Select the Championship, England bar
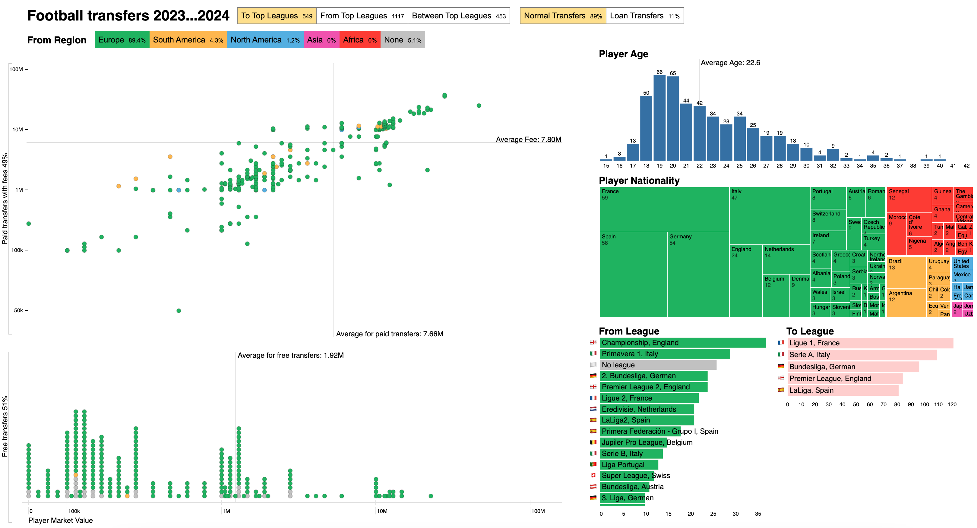 click(x=683, y=343)
